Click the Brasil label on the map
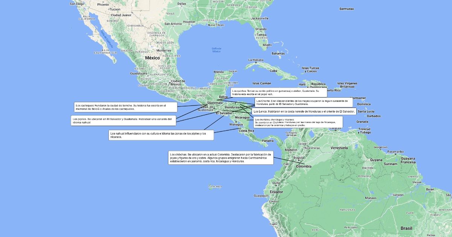 (x=406, y=228)
